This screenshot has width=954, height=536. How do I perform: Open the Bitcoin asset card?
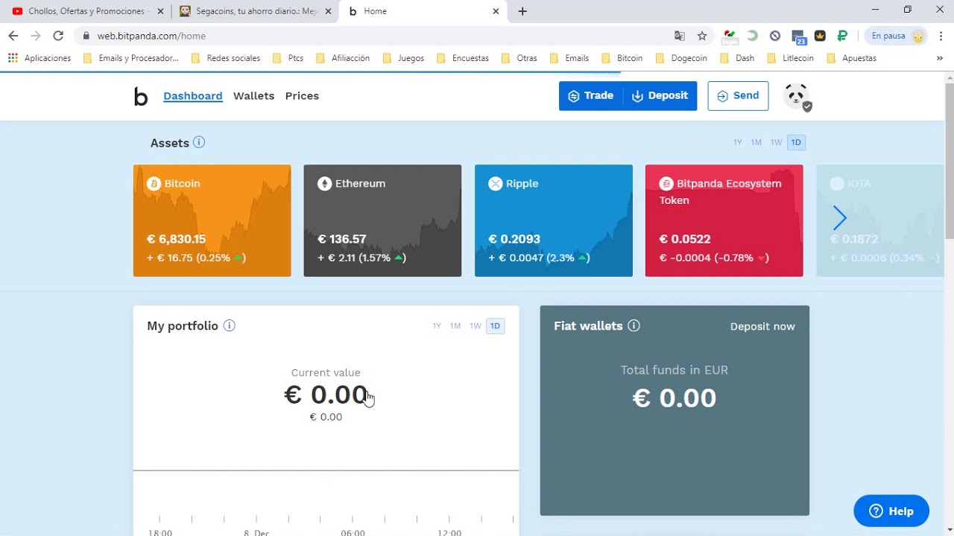click(x=212, y=220)
